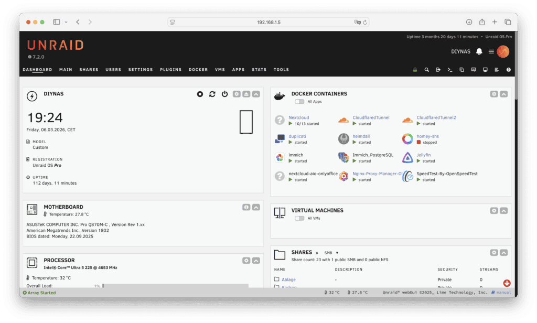The height and width of the screenshot is (323, 537).
Task: Open the SMB dropdown in Shares
Action: [331, 253]
